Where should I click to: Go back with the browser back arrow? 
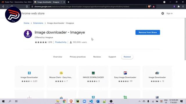[x=3, y=6]
